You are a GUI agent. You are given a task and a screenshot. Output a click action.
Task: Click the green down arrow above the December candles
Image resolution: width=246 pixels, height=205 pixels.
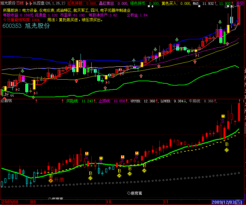(x=220, y=22)
